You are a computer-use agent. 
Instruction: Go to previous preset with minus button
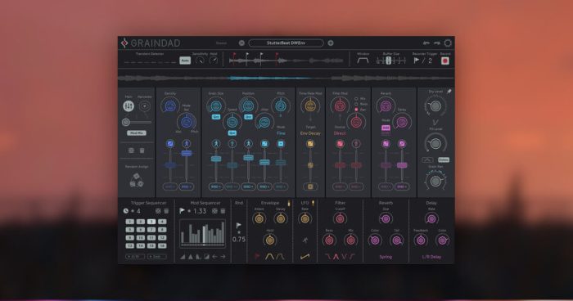click(241, 43)
